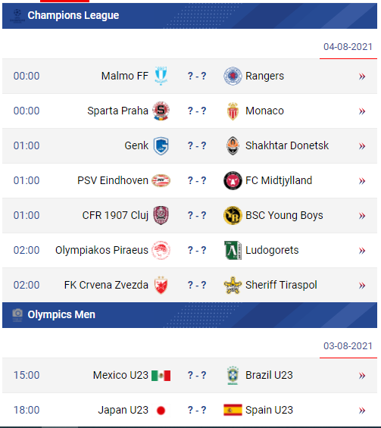Click the Genk club badge
Image resolution: width=381 pixels, height=428 pixels.
pyautogui.click(x=161, y=145)
